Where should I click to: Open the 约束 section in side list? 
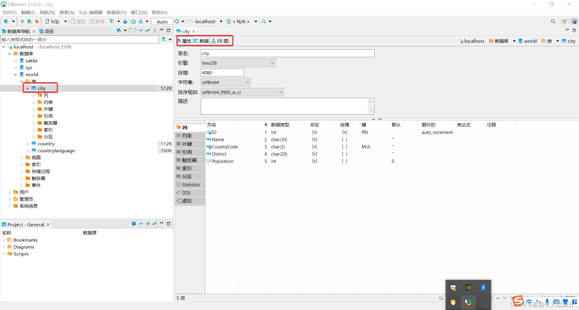click(190, 136)
